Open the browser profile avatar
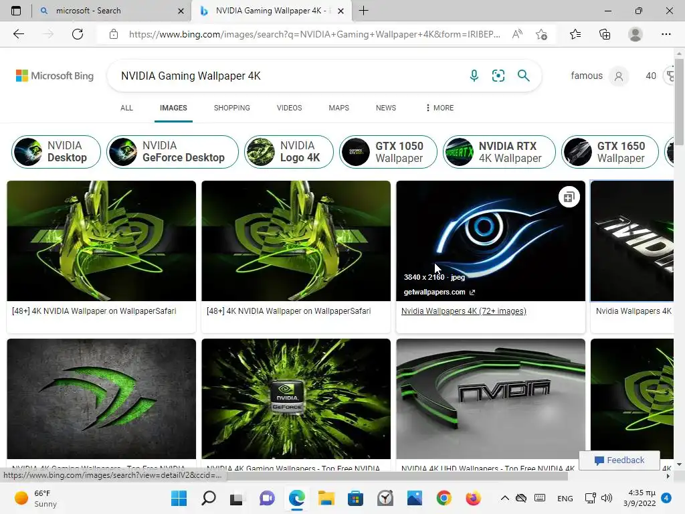The height and width of the screenshot is (514, 685). click(x=635, y=34)
